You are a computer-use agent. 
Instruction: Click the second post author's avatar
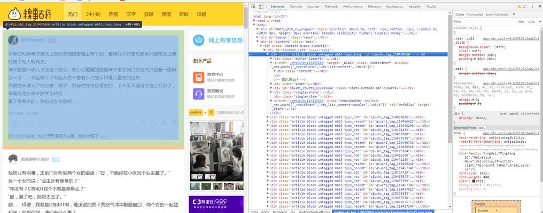point(13,159)
